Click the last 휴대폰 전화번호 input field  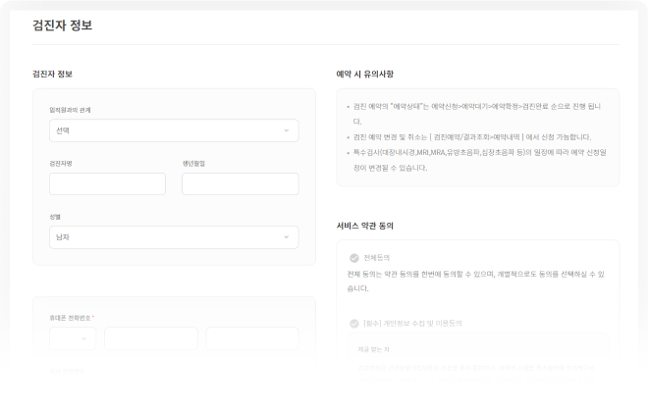252,338
